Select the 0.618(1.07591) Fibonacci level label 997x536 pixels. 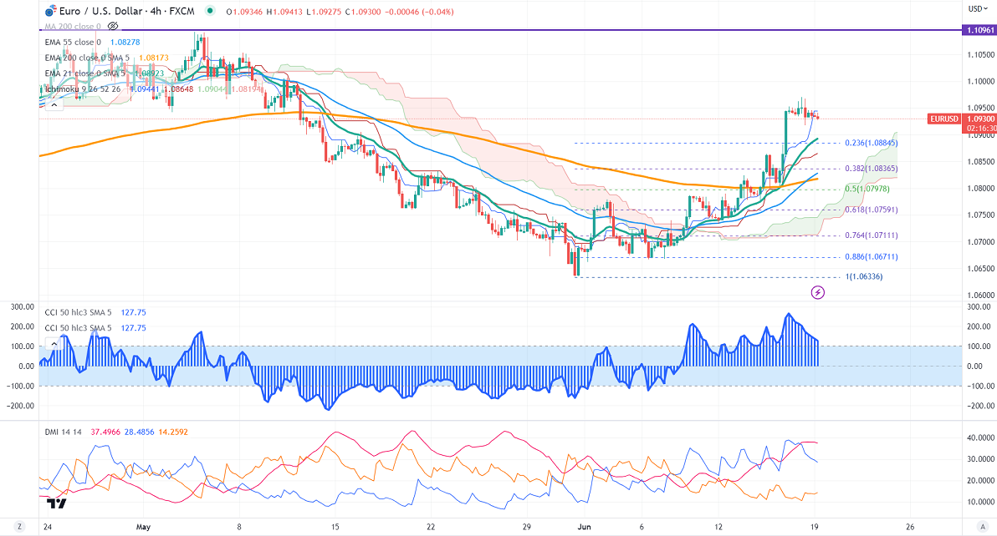point(871,210)
